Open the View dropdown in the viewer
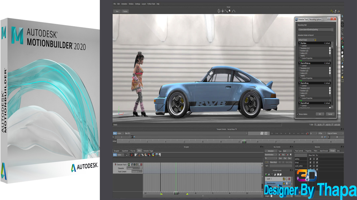Screen dimensions: 357x200 117,11
